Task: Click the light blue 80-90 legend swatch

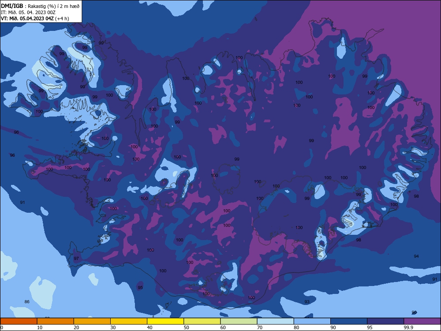Action: click(312, 321)
